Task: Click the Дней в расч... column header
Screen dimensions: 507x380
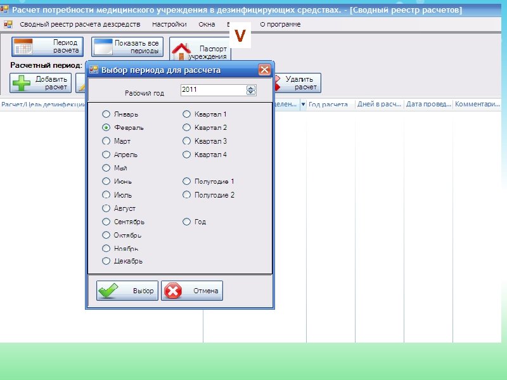Action: 379,104
